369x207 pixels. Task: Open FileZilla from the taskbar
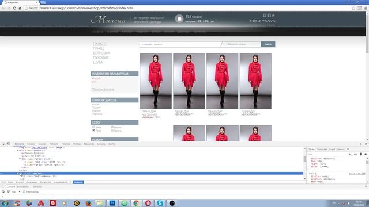pyautogui.click(x=52, y=203)
